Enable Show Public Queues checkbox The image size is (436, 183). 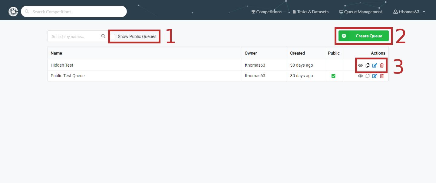click(x=113, y=36)
